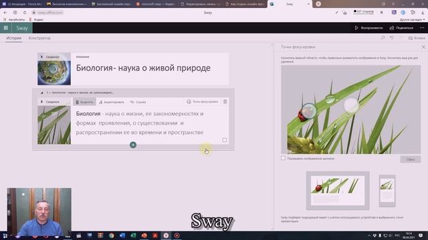This screenshot has height=240, width=428.
Task: Apply Акцентировать italic emphasis
Action: point(112,102)
